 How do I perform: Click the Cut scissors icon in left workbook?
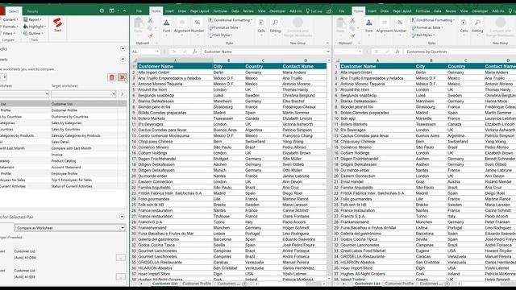click(150, 20)
